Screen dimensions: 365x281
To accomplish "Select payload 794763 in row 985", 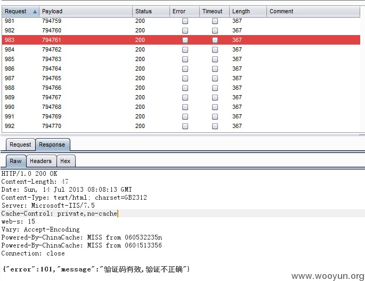I will (52, 59).
